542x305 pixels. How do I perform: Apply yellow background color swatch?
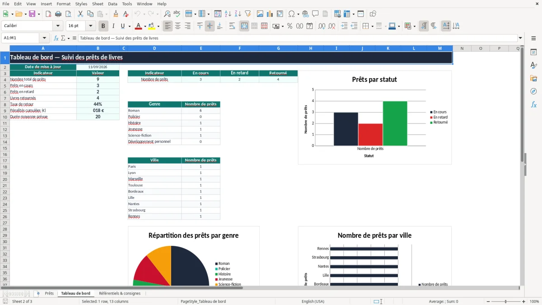click(152, 26)
